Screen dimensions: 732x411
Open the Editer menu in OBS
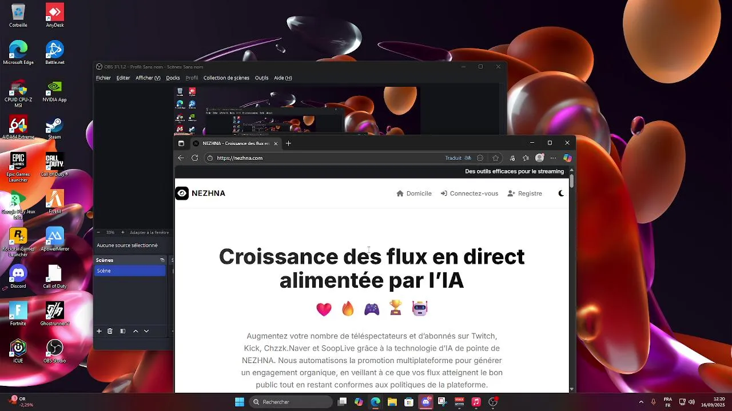click(123, 78)
